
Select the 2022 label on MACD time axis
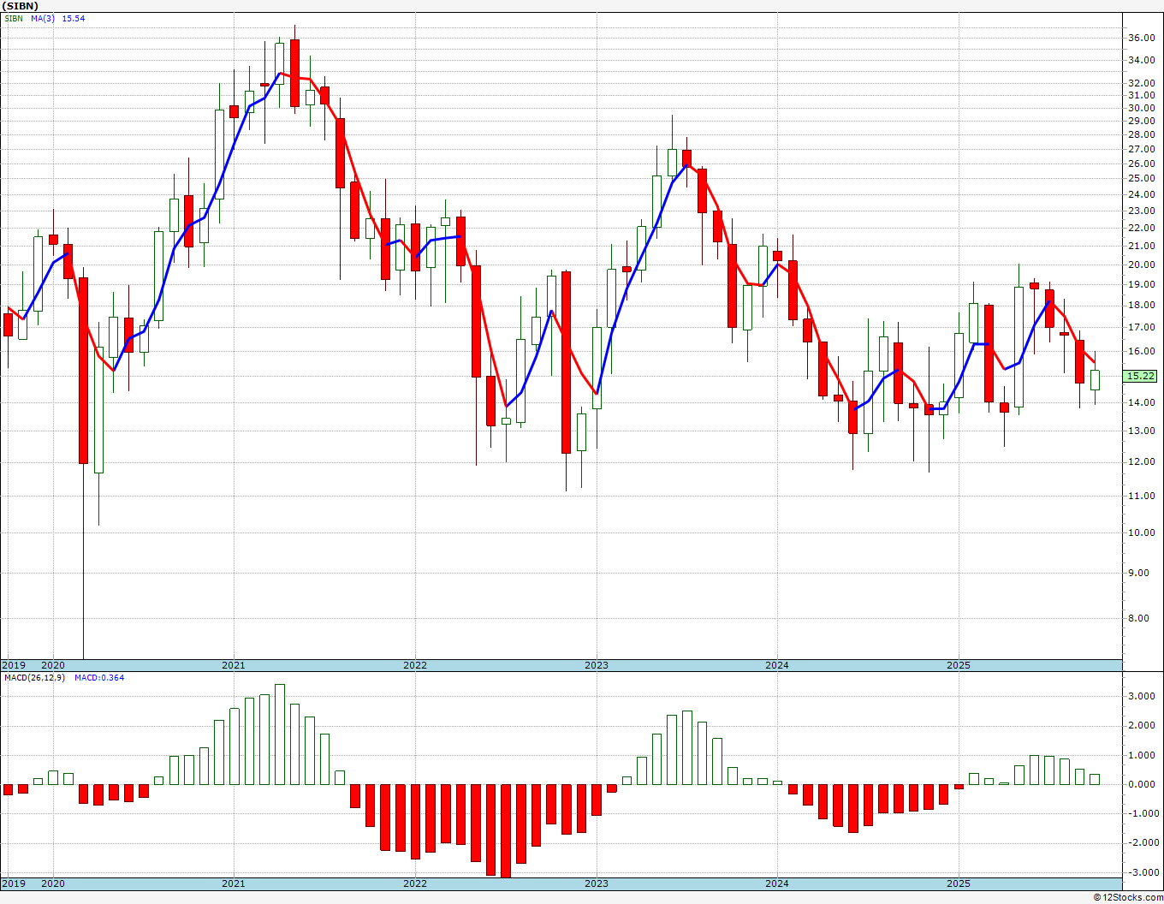[x=415, y=883]
